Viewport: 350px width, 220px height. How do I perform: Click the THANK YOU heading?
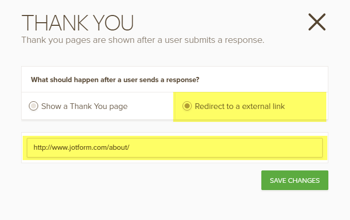(77, 23)
